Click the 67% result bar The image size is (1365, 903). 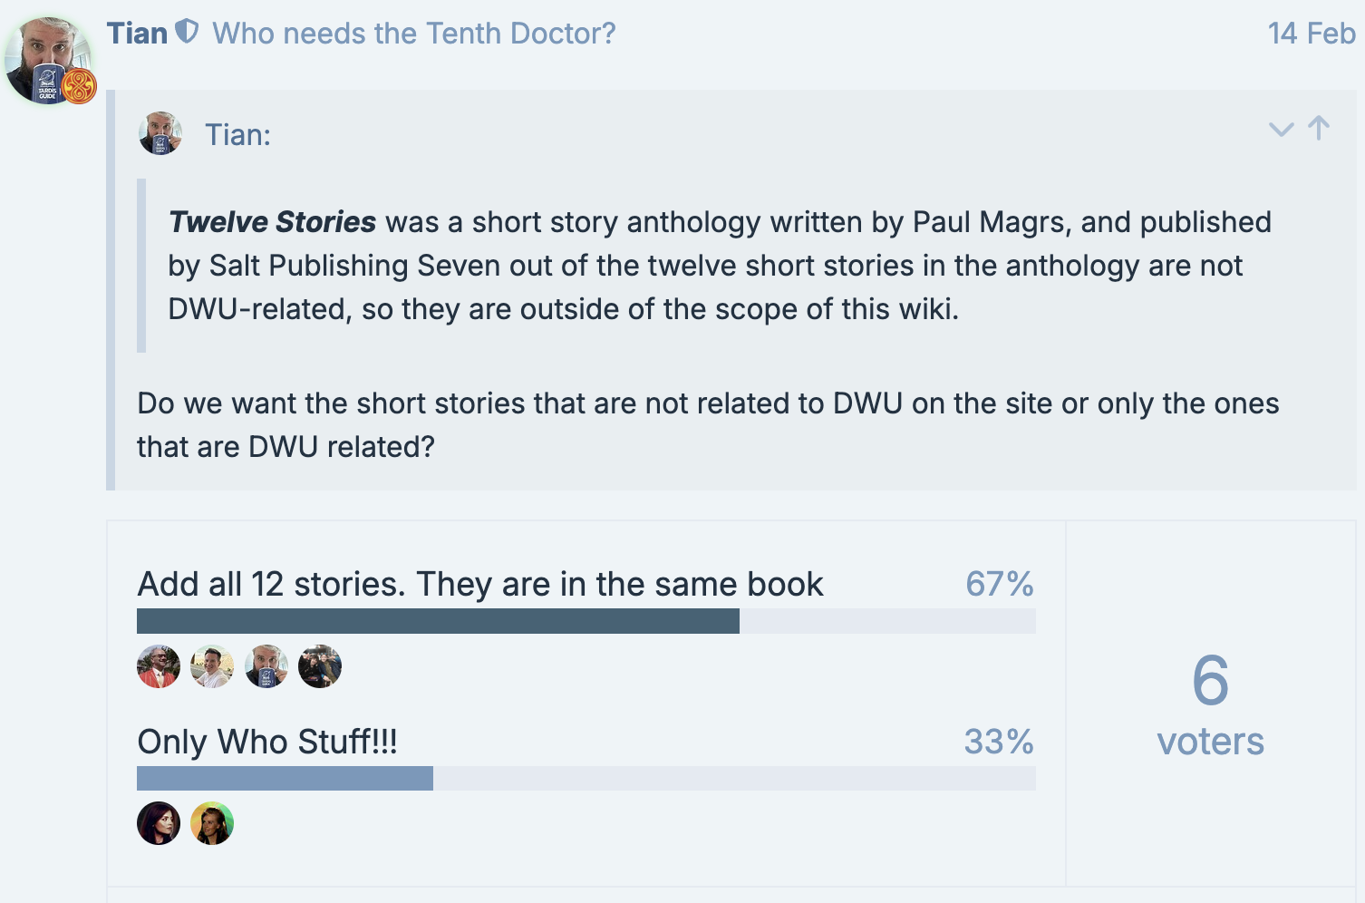[x=586, y=621]
